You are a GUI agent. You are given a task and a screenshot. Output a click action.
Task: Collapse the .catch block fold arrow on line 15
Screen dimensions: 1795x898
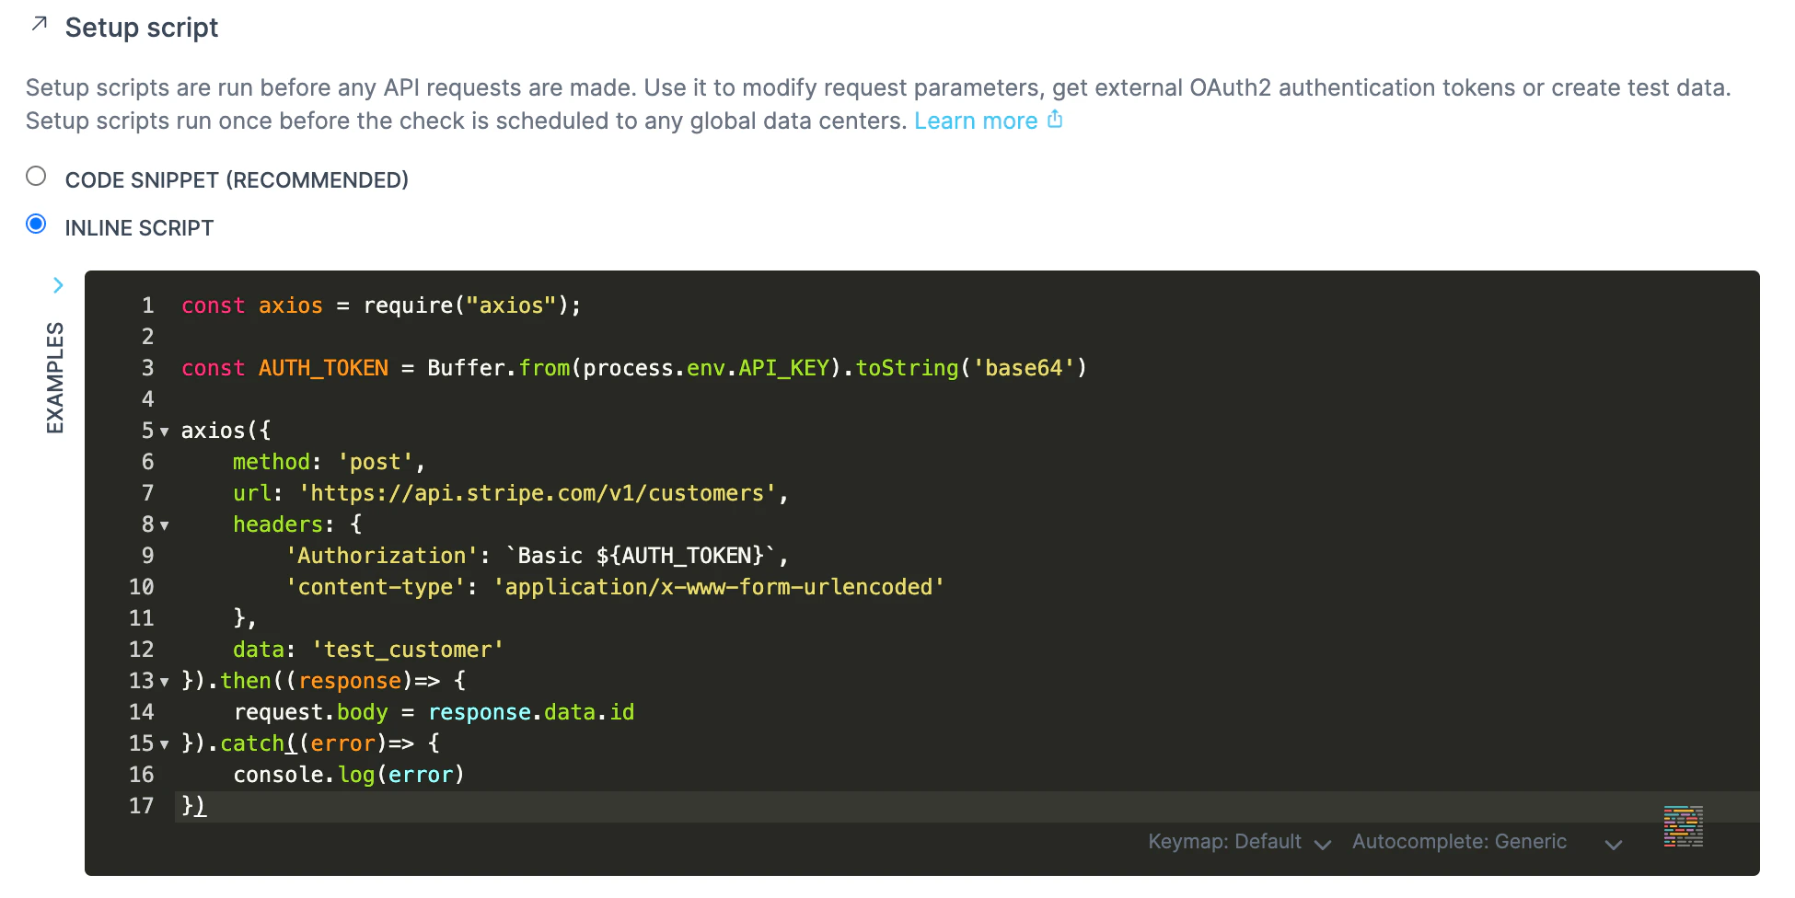[x=164, y=744]
